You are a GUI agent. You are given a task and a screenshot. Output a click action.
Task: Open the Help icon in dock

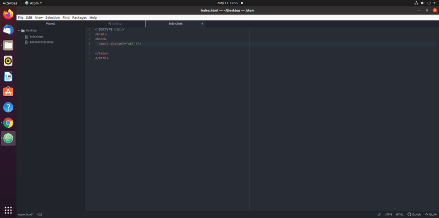click(8, 107)
